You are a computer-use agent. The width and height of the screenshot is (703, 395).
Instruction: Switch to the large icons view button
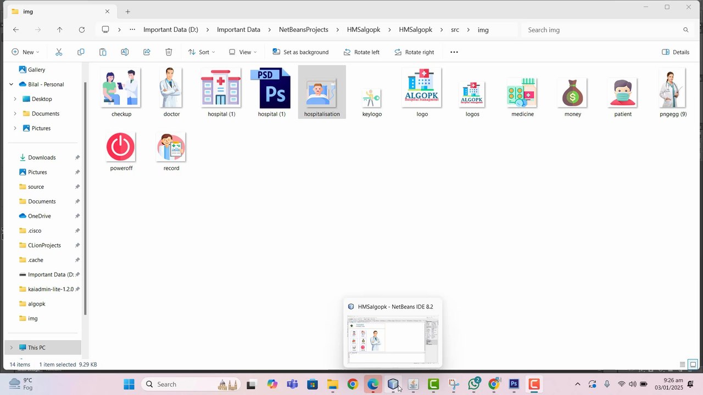[x=693, y=365]
